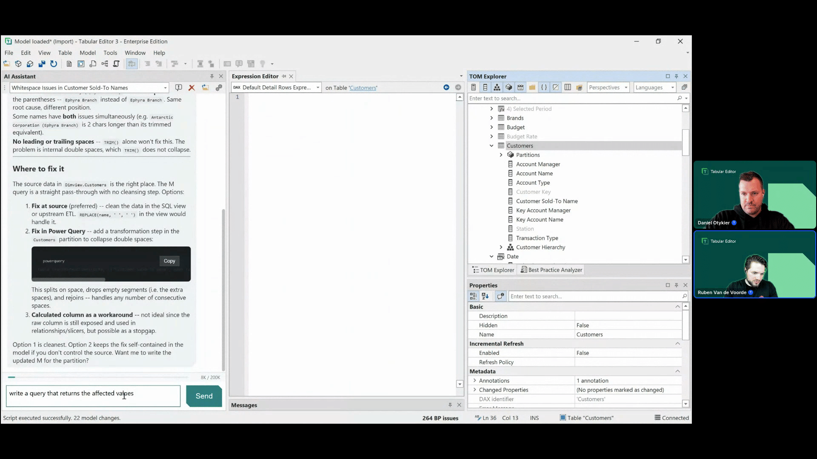Switch to the TOM Explorer bottom tab
The height and width of the screenshot is (459, 817).
tap(494, 270)
